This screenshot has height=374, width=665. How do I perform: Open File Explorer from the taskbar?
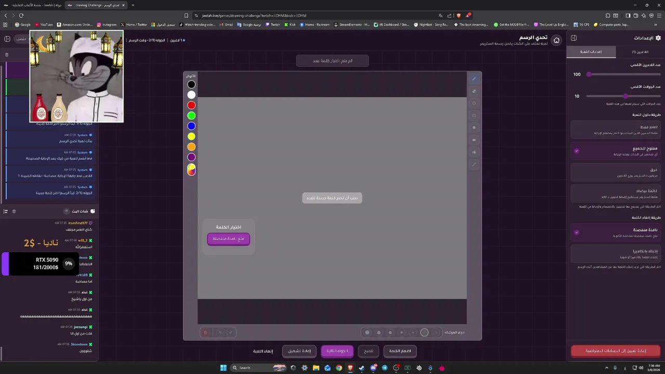pyautogui.click(x=316, y=368)
